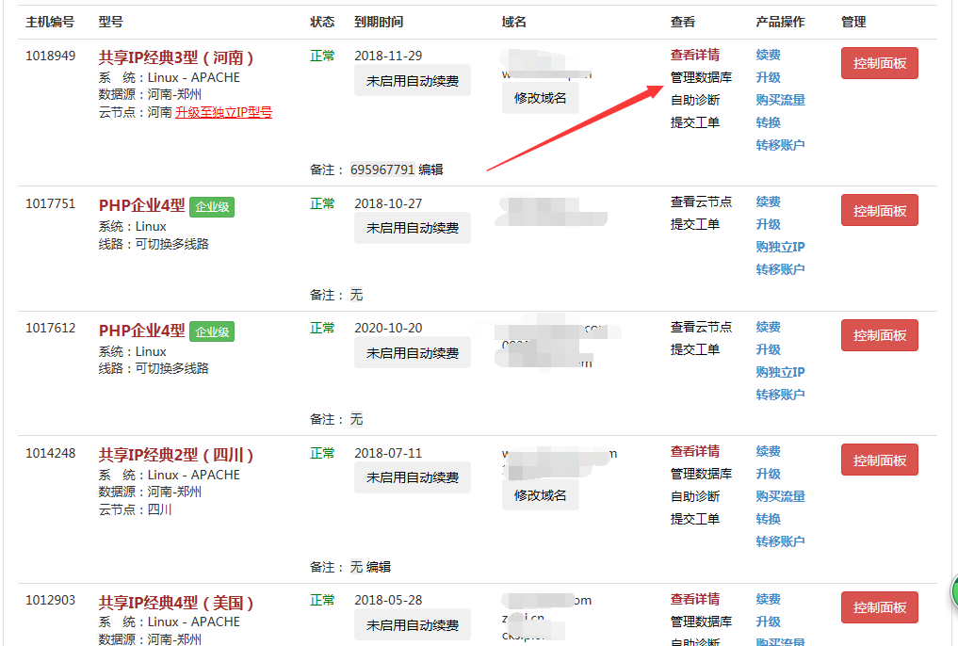Image resolution: width=958 pixels, height=646 pixels.
Task: Click 转换 for host 1018949
Action: click(768, 122)
